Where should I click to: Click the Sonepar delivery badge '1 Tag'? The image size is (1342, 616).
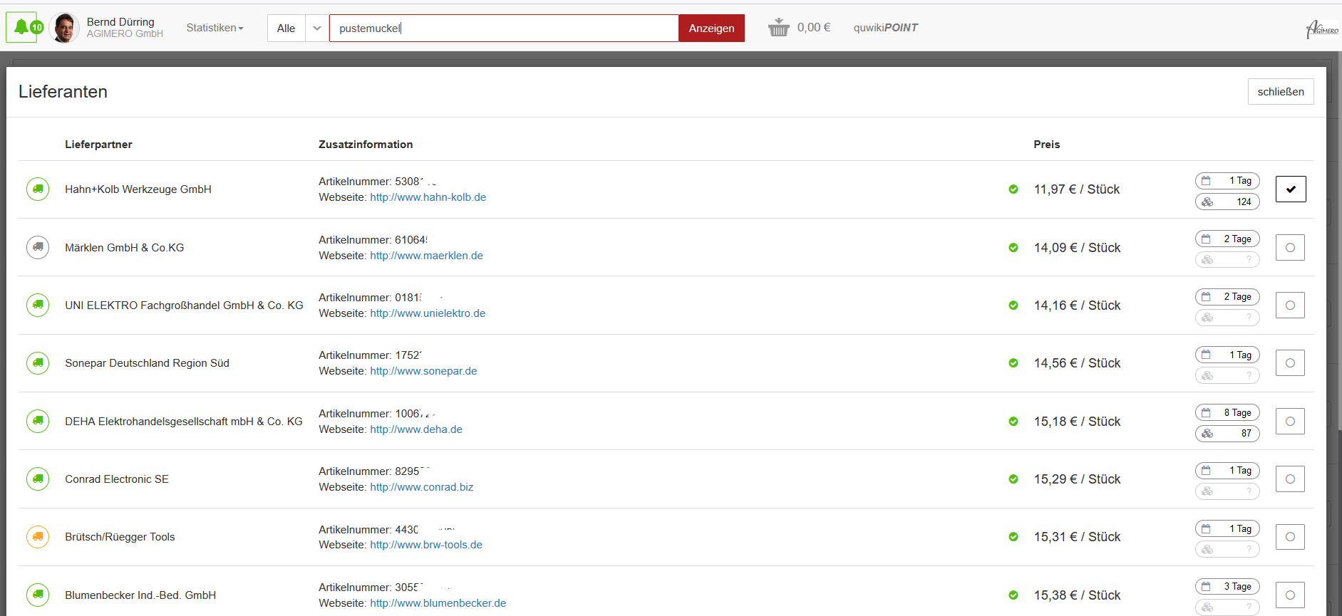1227,355
